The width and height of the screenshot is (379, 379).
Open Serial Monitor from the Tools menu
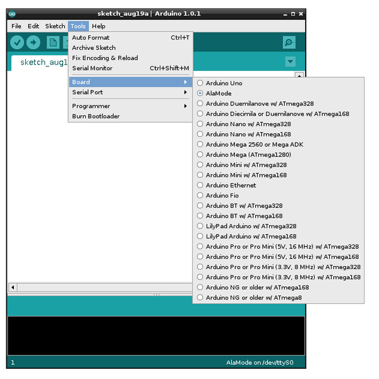point(131,68)
